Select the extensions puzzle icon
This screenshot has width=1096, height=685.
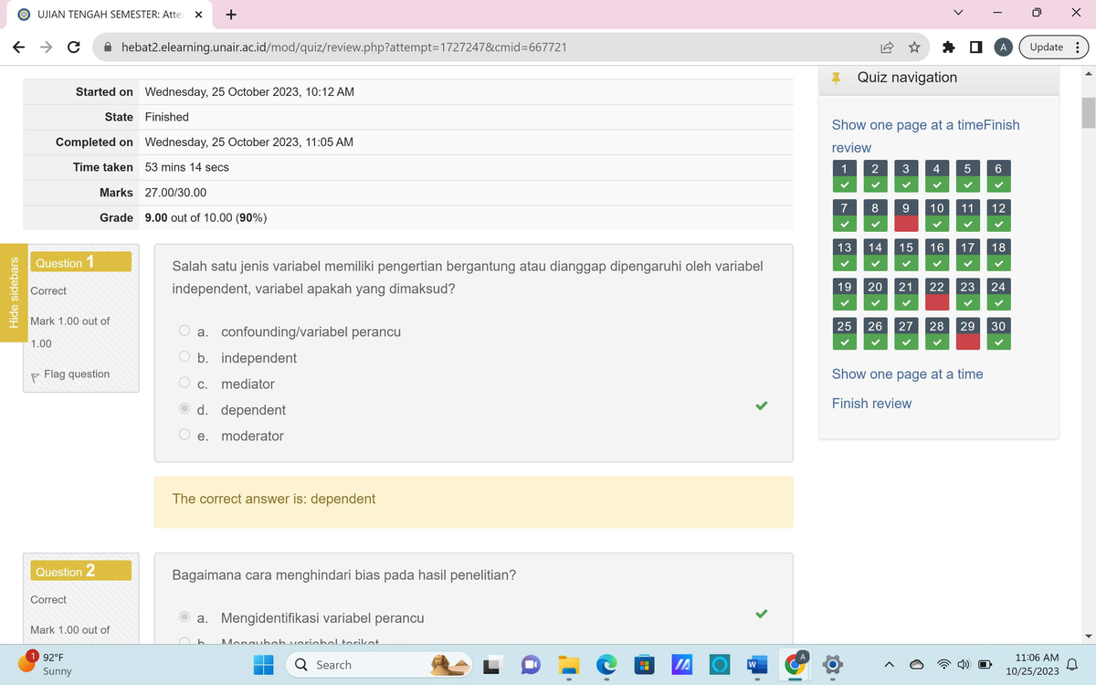(x=947, y=46)
